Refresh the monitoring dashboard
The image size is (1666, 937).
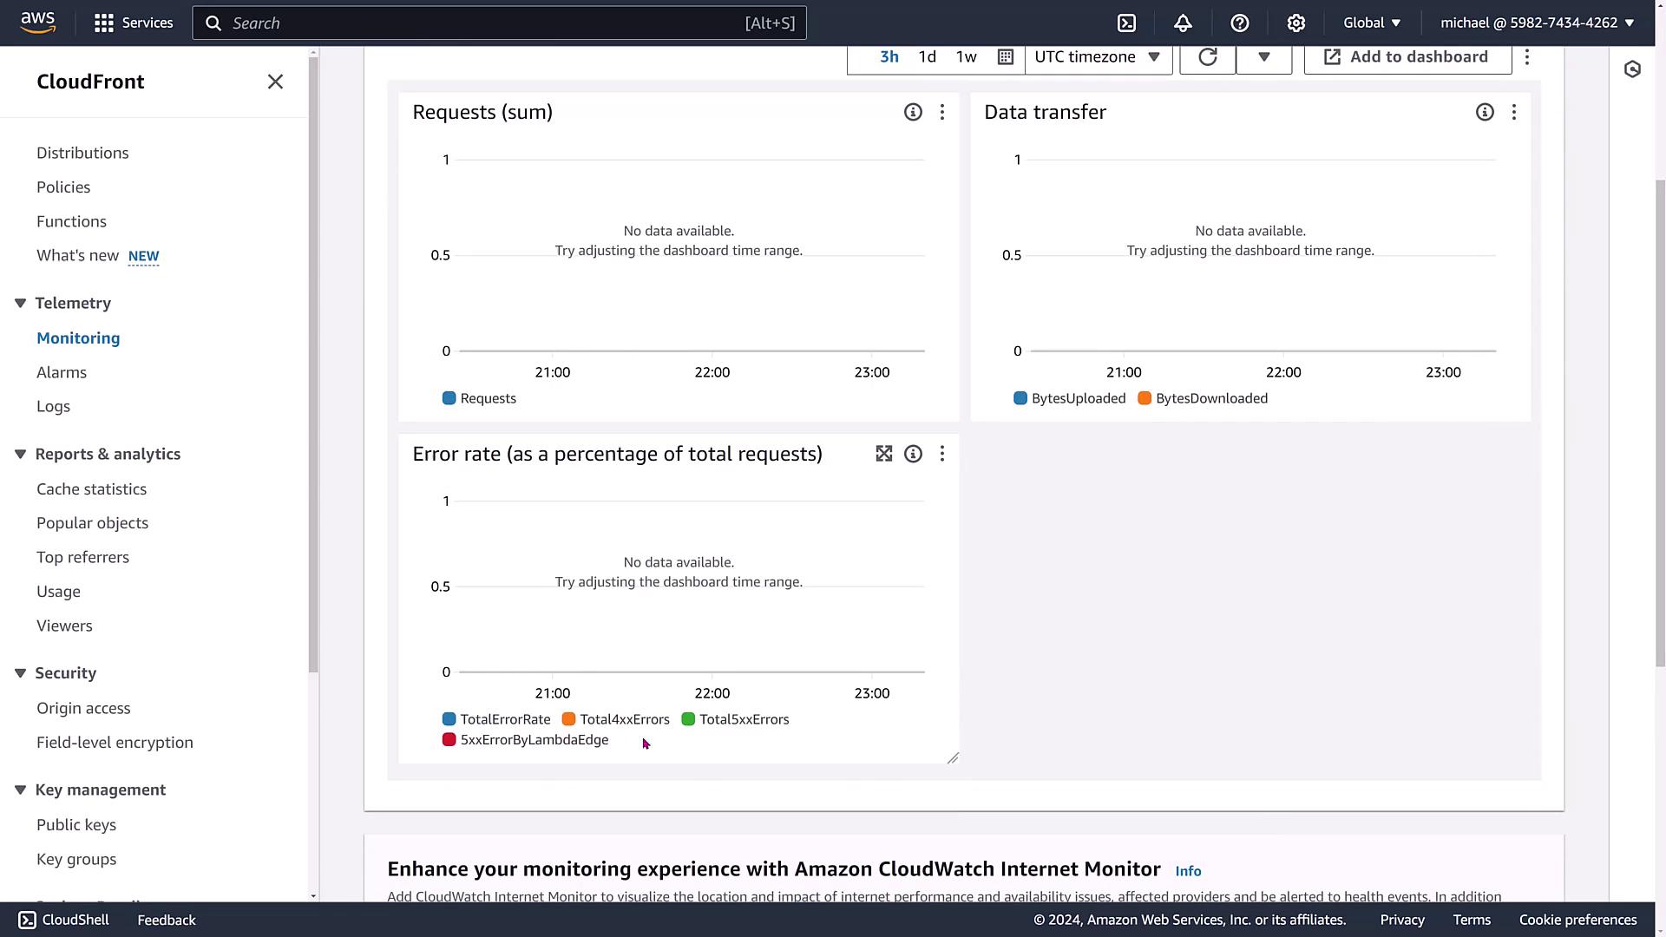pos(1207,56)
